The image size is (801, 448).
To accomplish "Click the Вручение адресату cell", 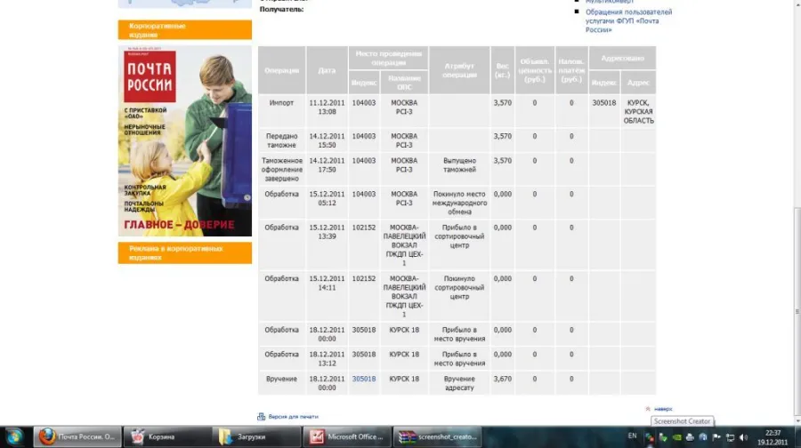I will [459, 384].
